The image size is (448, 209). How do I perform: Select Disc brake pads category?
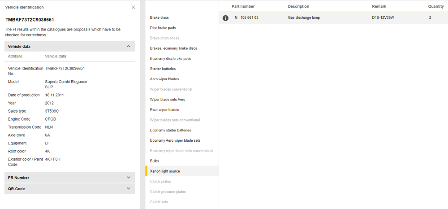163,28
